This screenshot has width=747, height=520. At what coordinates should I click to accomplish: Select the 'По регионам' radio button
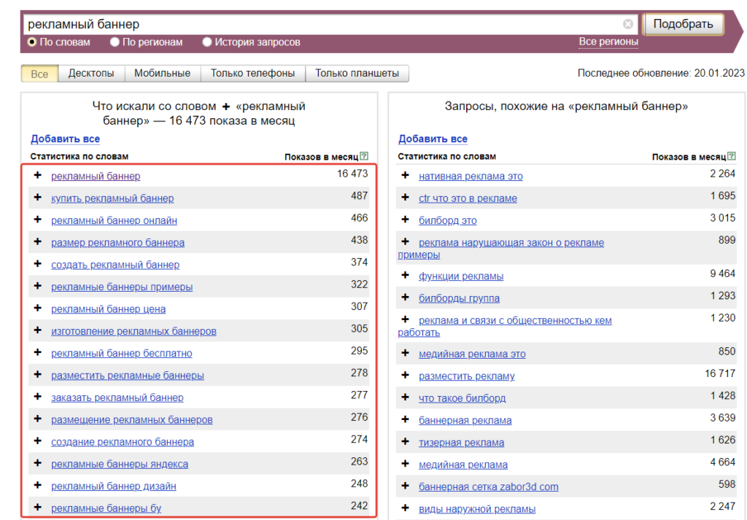pos(115,42)
